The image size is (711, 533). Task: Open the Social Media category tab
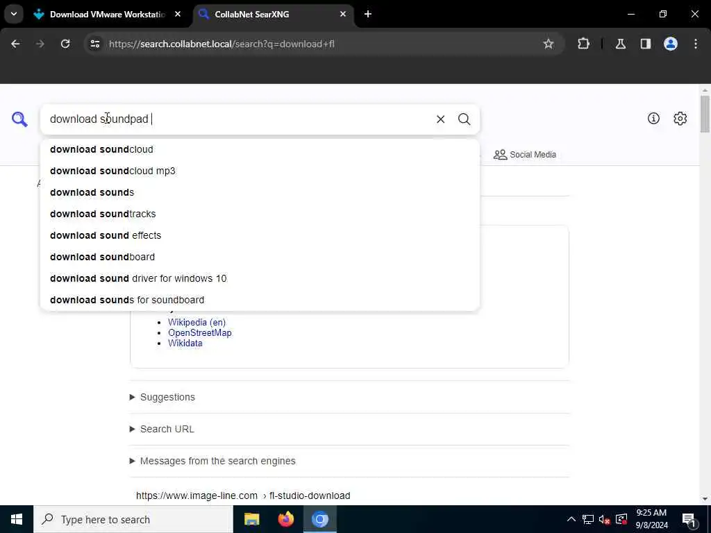pyautogui.click(x=525, y=155)
